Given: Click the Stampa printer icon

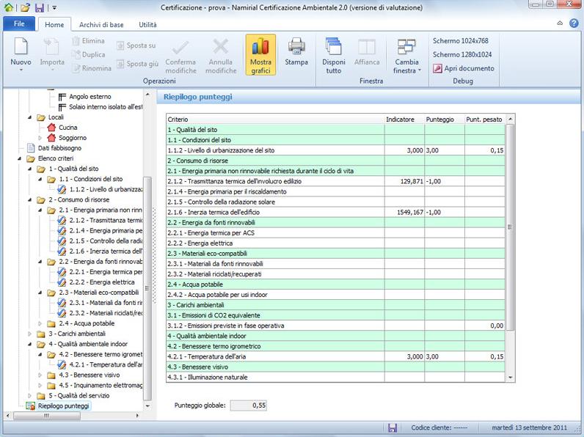Looking at the screenshot, I should 296,48.
